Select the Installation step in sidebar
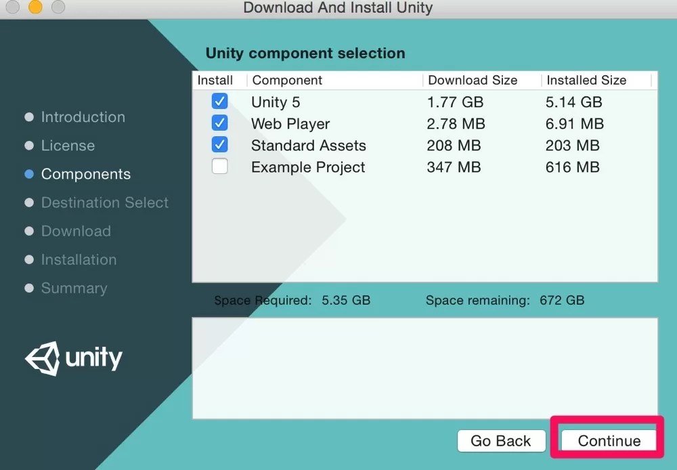 tap(79, 259)
